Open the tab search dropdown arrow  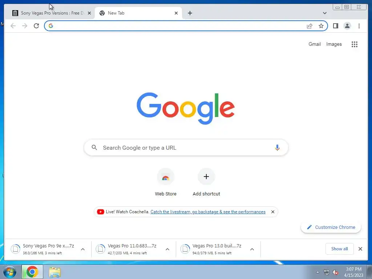pyautogui.click(x=325, y=13)
